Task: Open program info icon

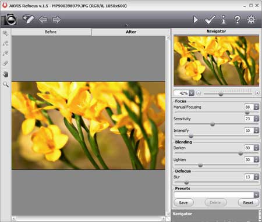Action: (x=224, y=19)
